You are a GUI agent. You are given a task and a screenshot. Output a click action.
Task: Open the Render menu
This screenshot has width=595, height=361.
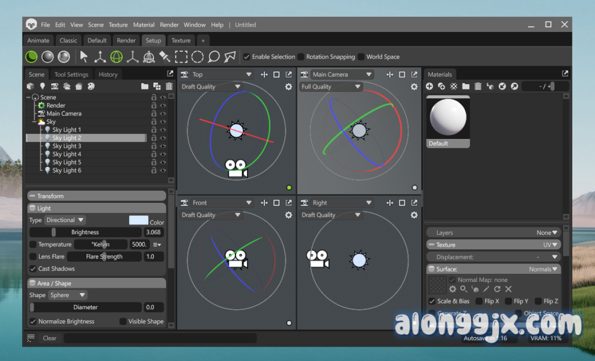click(169, 25)
